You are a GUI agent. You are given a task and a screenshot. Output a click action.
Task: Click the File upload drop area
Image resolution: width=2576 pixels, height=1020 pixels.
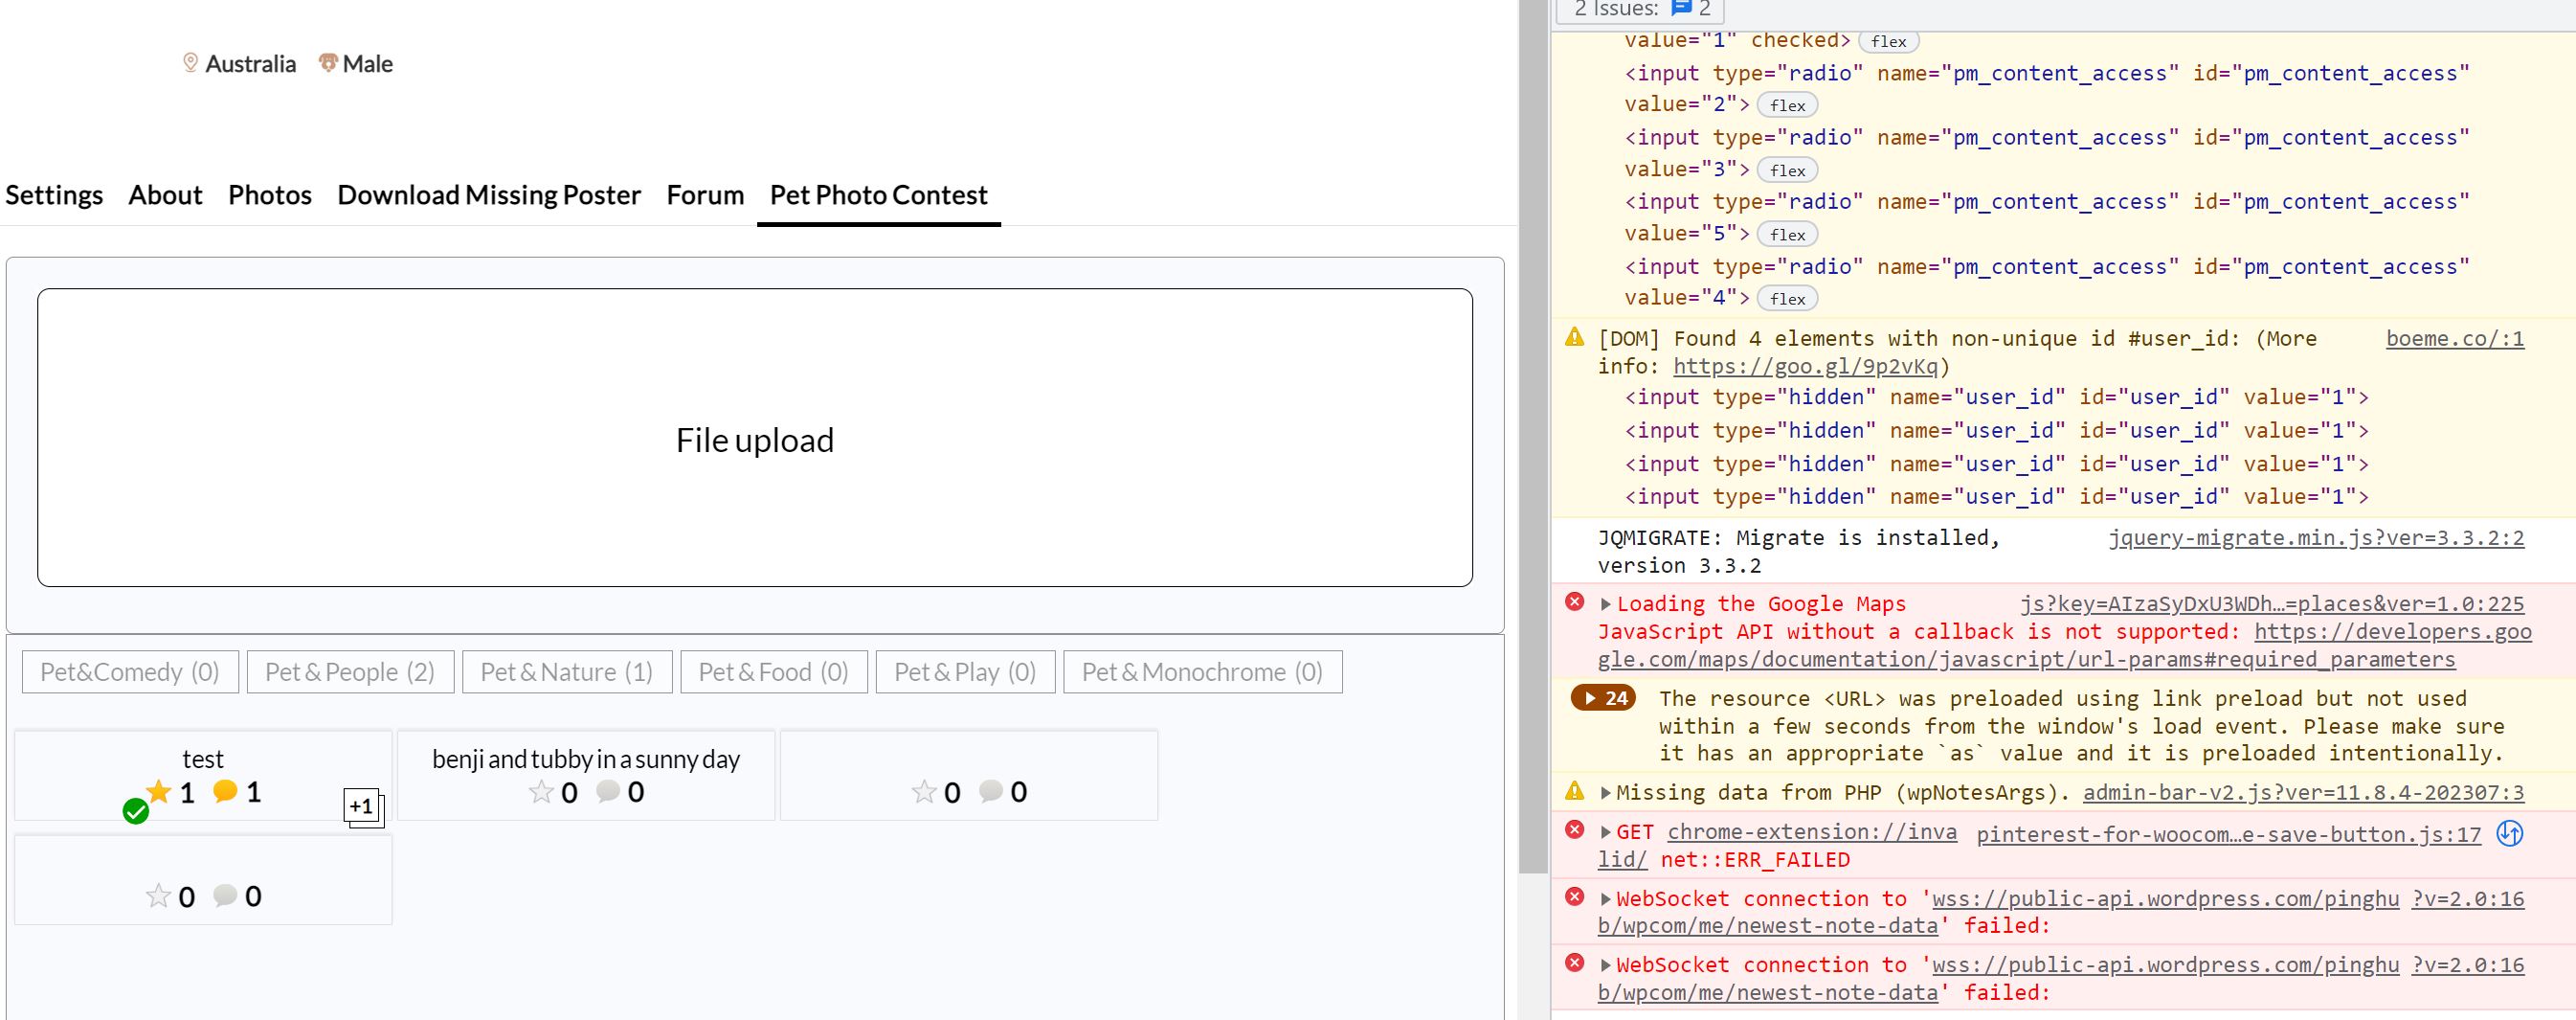755,438
